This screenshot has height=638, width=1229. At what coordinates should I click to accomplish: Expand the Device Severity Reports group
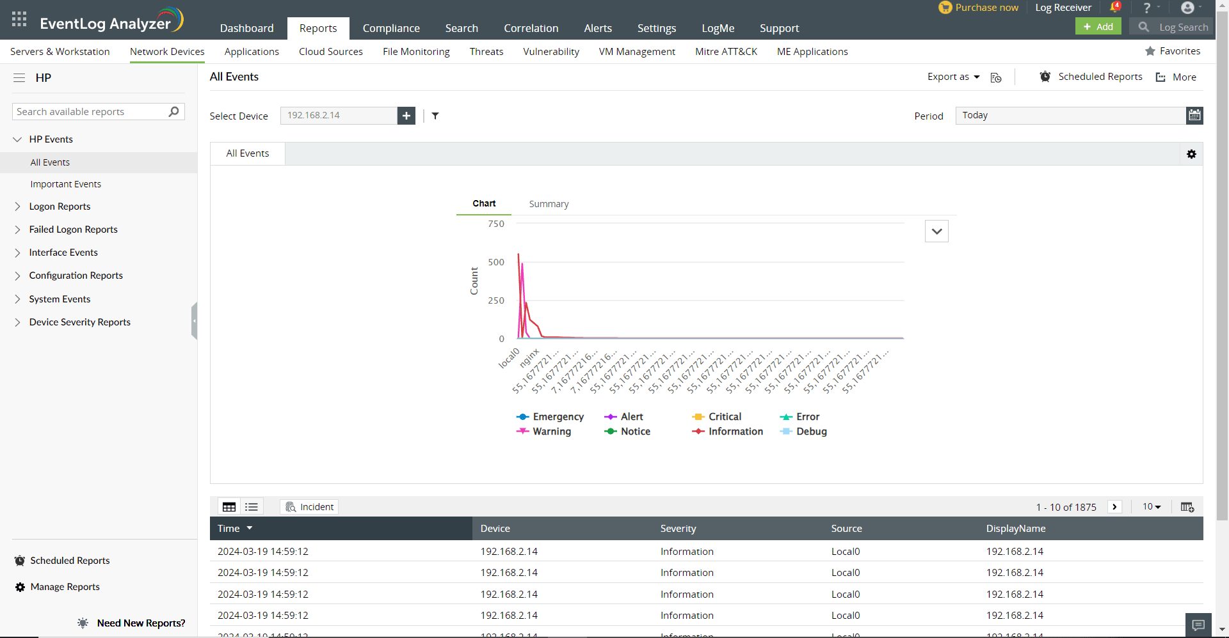click(x=17, y=322)
